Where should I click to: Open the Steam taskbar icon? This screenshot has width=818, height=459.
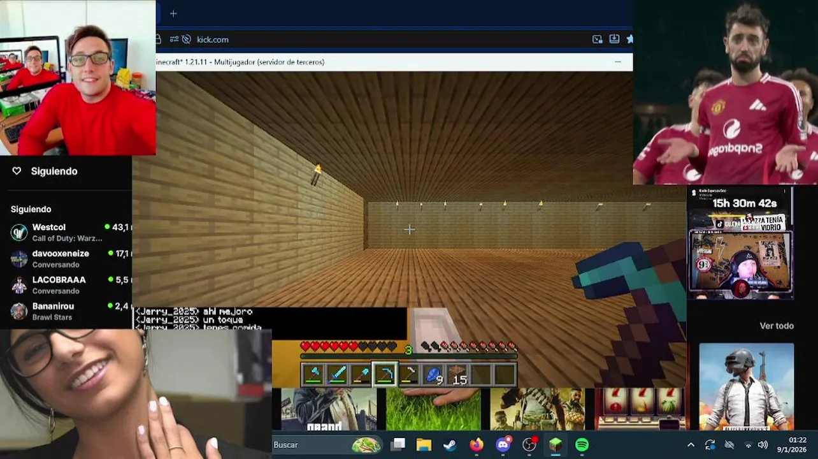click(x=450, y=445)
